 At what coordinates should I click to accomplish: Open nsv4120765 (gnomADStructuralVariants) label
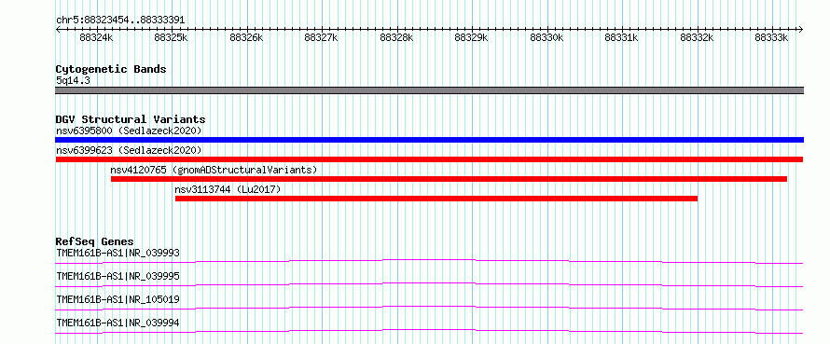pos(214,170)
